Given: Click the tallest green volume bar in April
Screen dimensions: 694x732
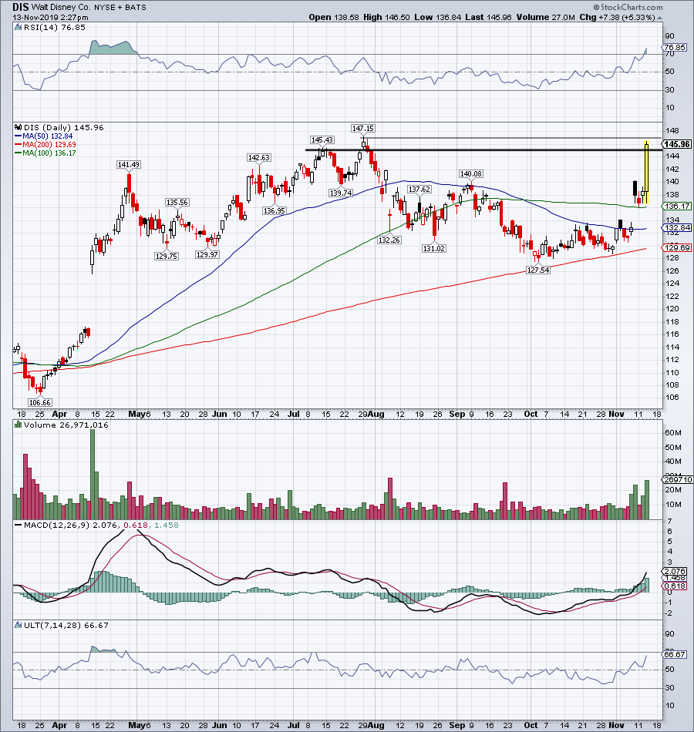Looking at the screenshot, I should pos(93,474).
